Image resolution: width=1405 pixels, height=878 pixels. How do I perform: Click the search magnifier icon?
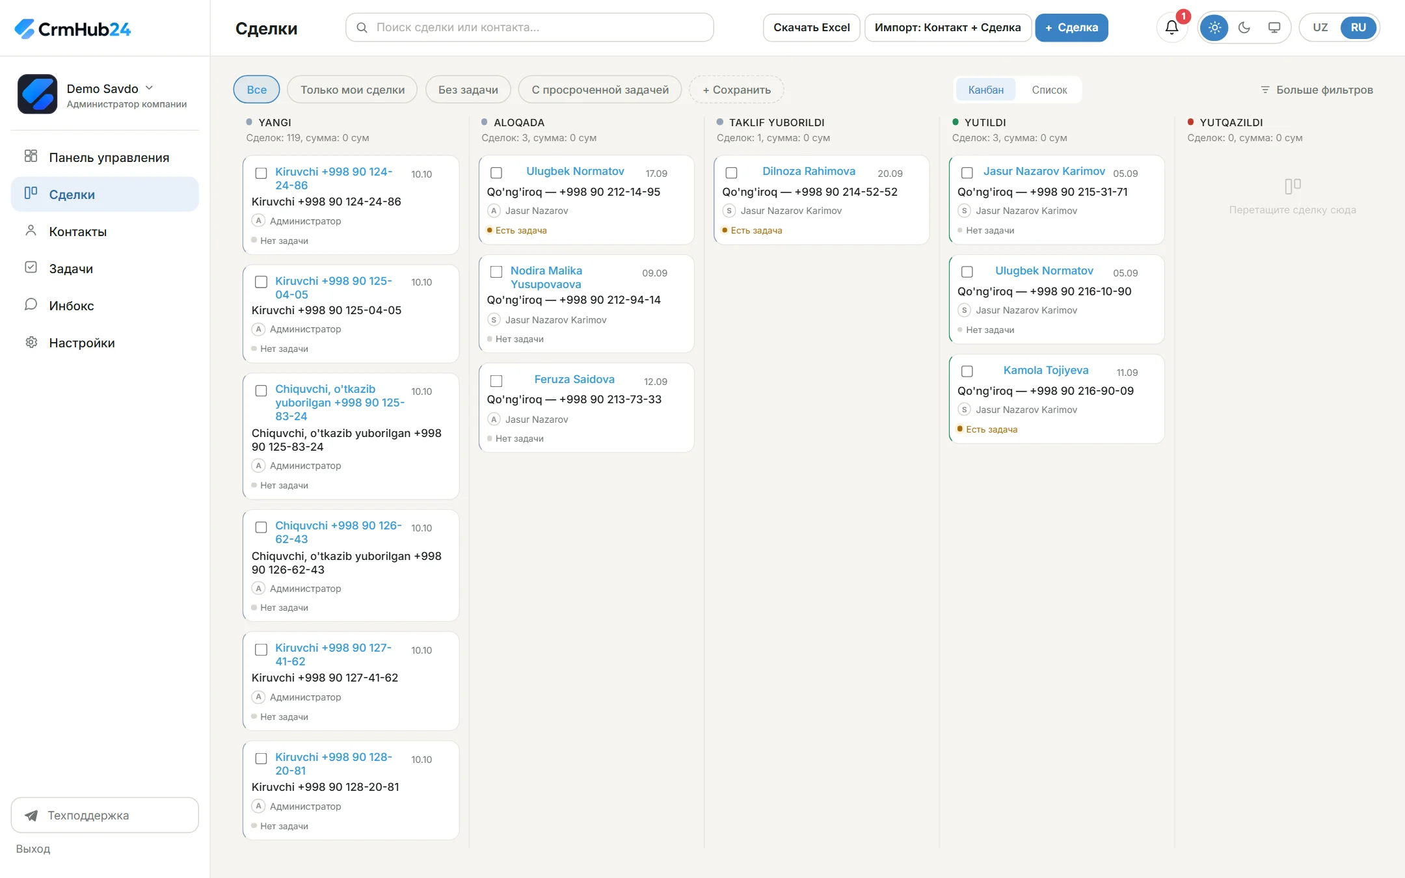pyautogui.click(x=362, y=27)
